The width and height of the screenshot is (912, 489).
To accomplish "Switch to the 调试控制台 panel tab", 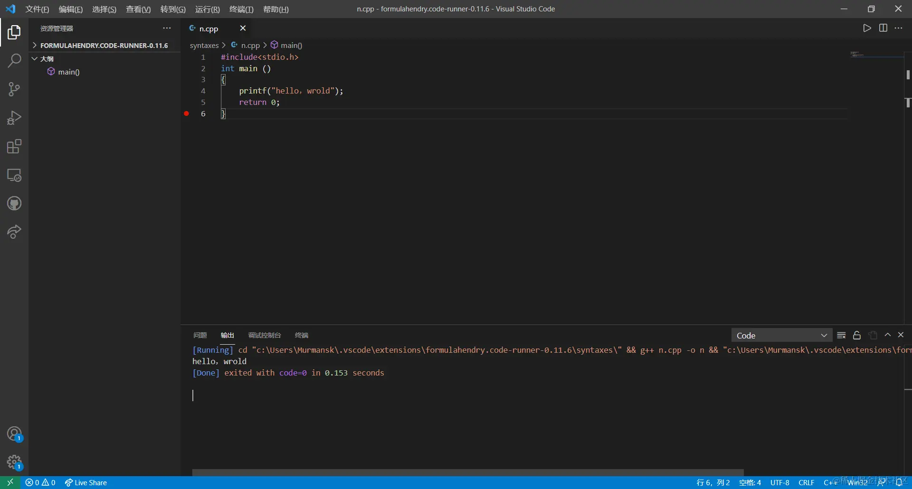I will click(265, 335).
